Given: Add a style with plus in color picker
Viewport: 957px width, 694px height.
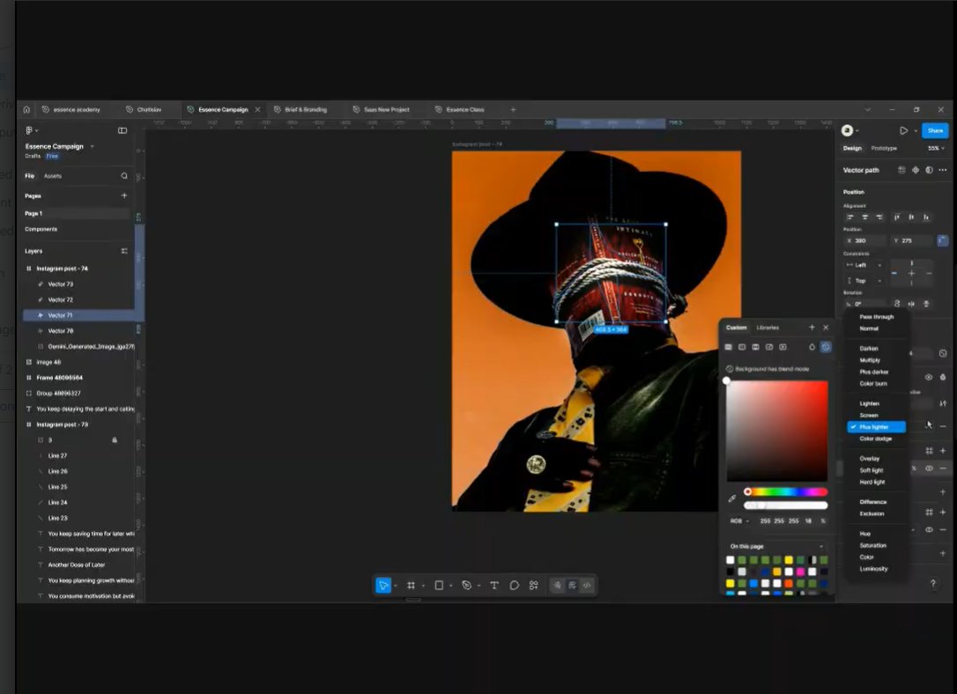Looking at the screenshot, I should pyautogui.click(x=812, y=328).
